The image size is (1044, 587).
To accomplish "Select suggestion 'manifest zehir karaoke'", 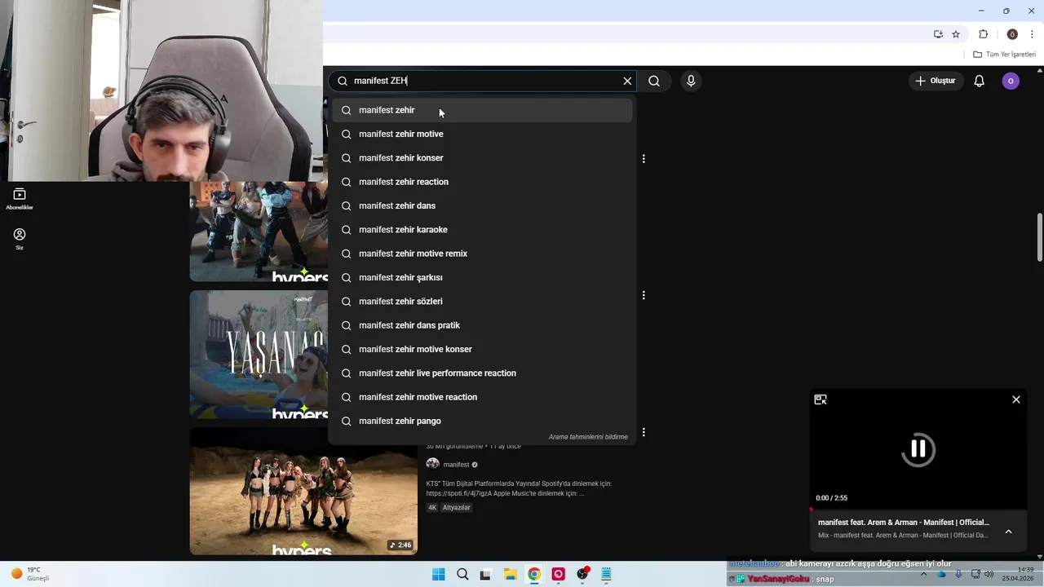I will [482, 230].
